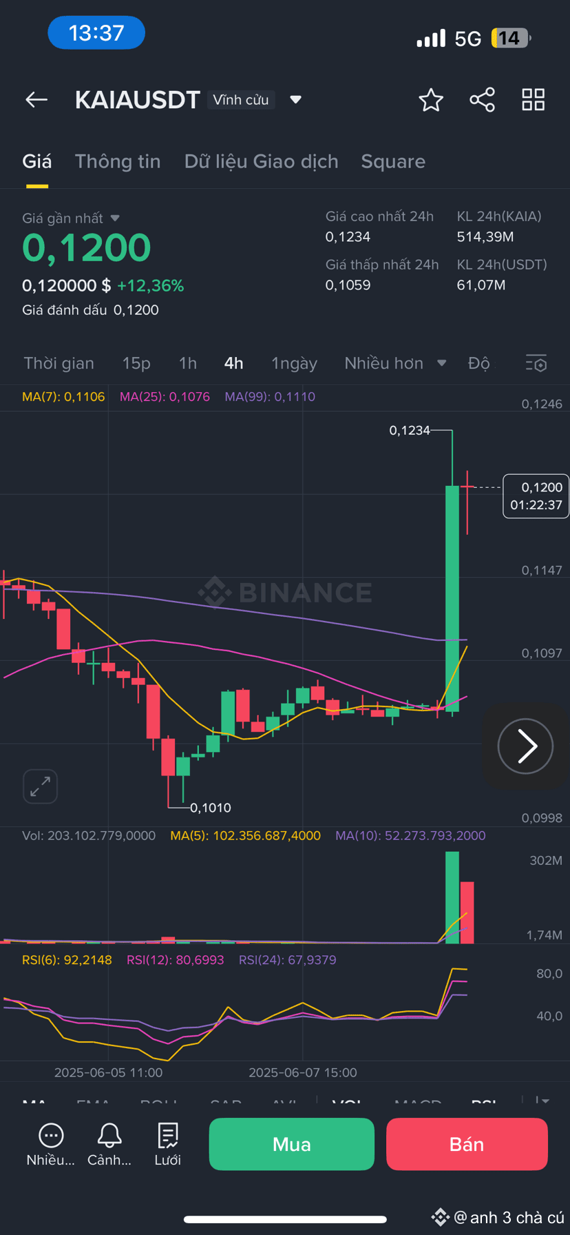Tap the 0,1234 high marker on the chart

(x=410, y=430)
